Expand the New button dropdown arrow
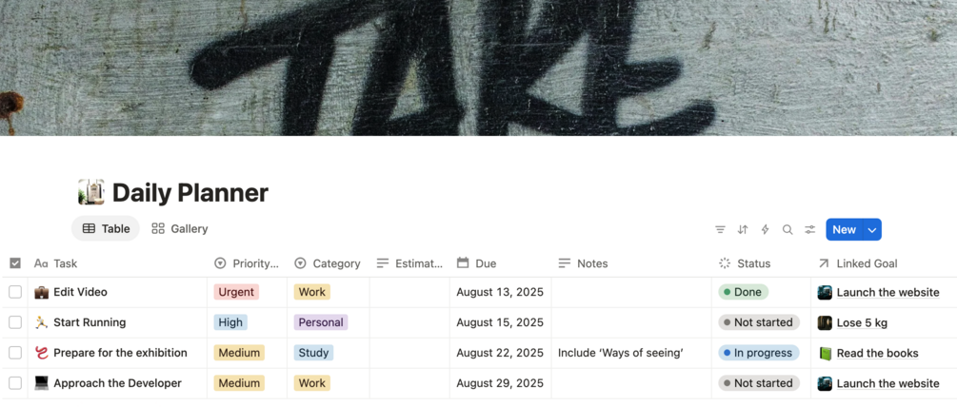This screenshot has width=957, height=407. coord(872,230)
